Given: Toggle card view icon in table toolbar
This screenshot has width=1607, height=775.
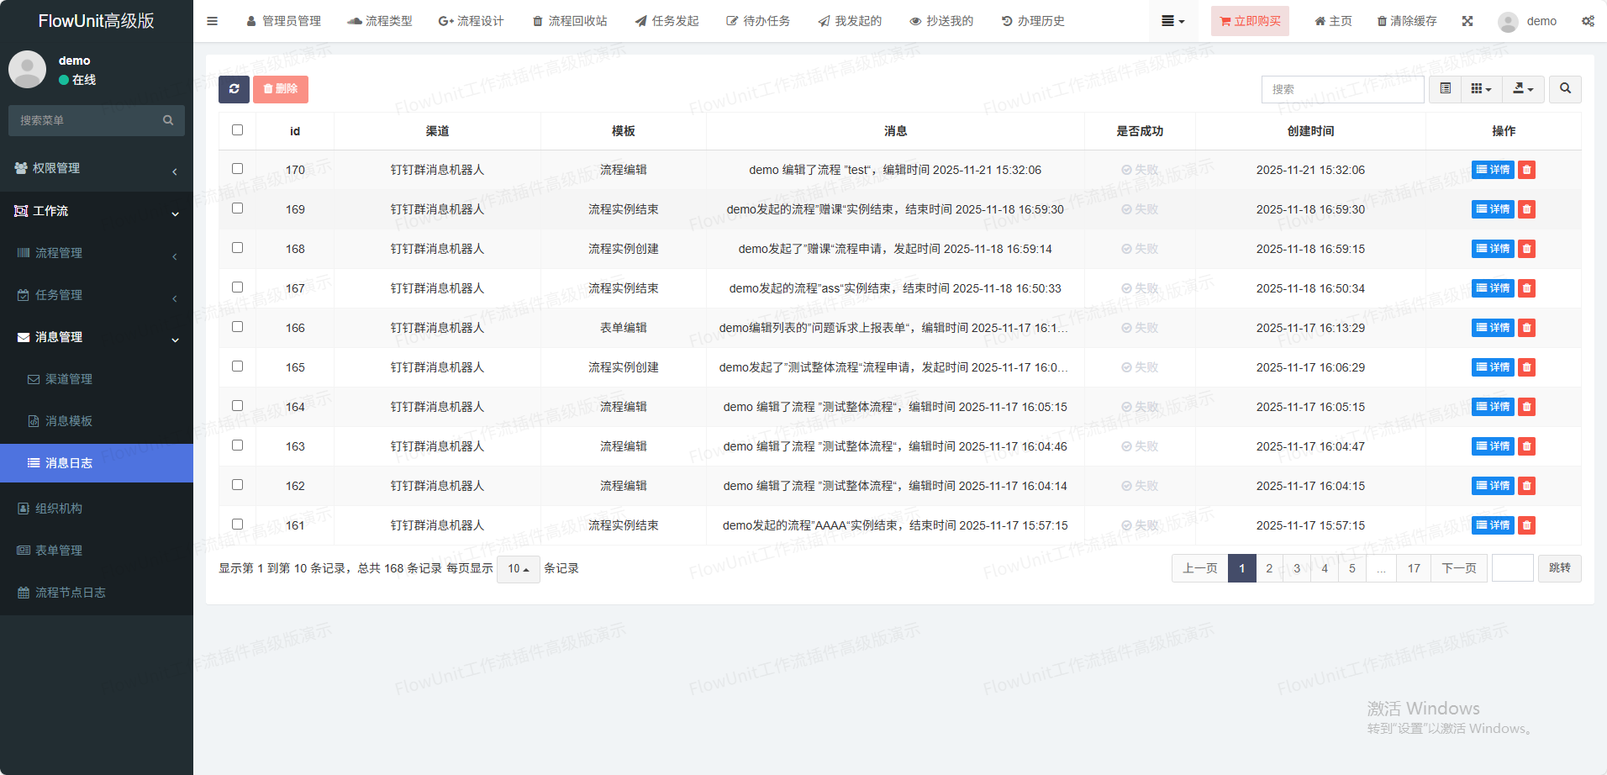Looking at the screenshot, I should tap(1446, 89).
